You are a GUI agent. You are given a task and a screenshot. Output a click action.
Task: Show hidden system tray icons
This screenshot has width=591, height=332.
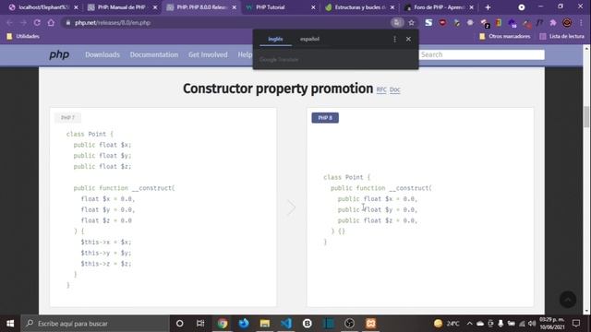[469, 324]
